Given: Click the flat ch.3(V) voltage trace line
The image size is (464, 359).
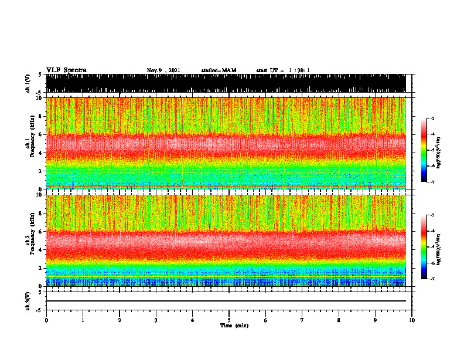Looking at the screenshot, I should (226, 301).
